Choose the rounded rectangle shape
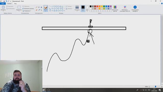The width and height of the screenshot is (163, 92). (58, 6)
